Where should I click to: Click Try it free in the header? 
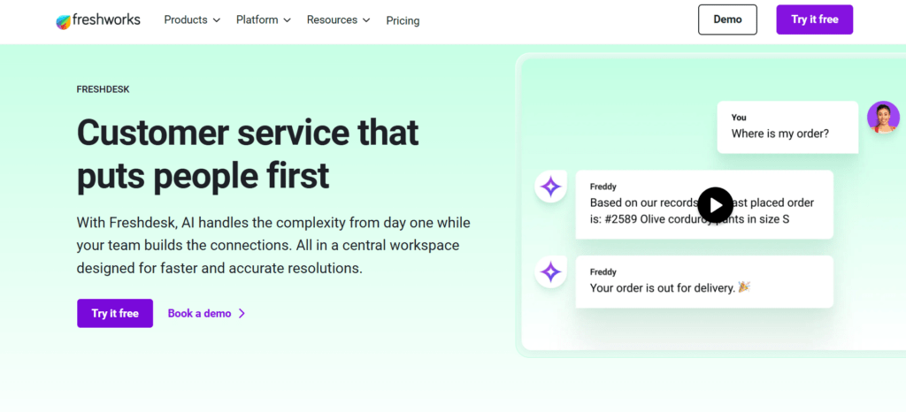tap(814, 19)
